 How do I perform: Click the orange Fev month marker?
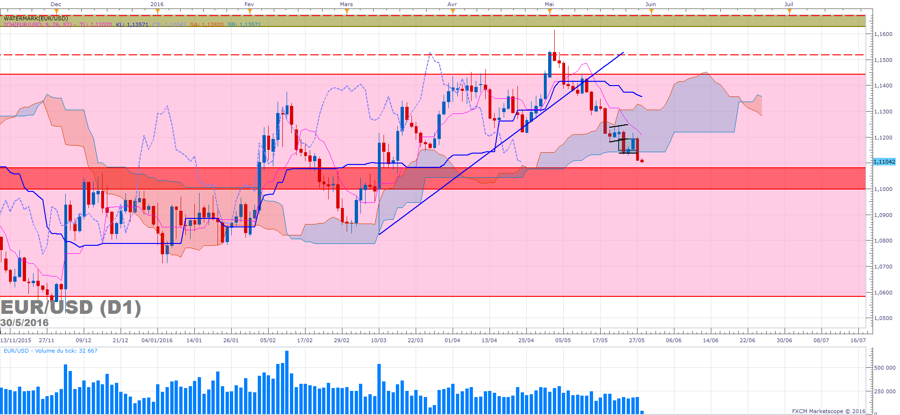click(x=249, y=11)
